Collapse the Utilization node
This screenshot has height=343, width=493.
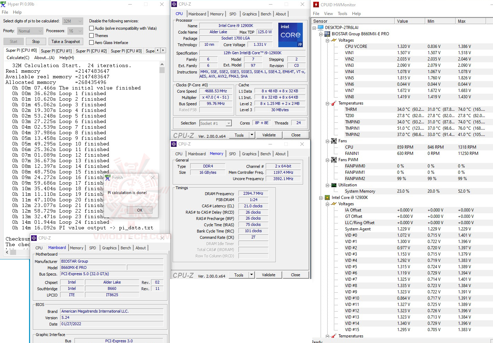[327, 185]
